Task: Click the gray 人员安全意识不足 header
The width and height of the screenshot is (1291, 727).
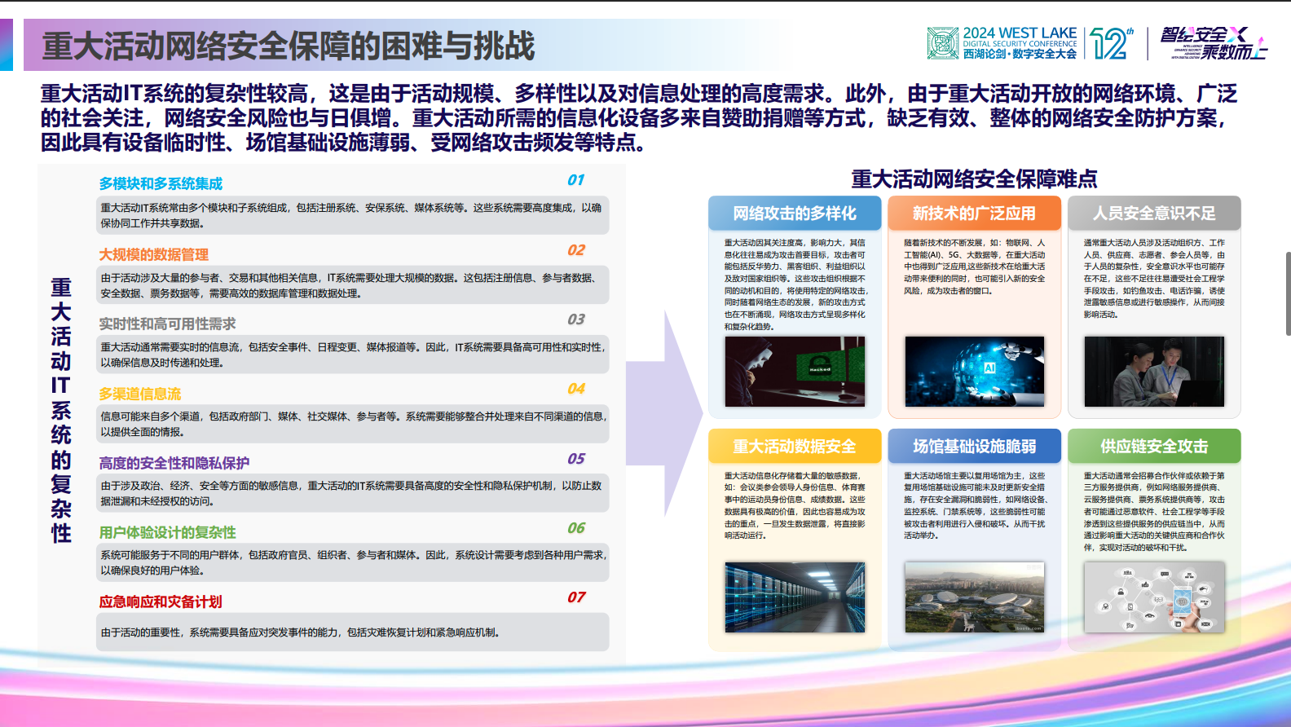Action: tap(1153, 214)
